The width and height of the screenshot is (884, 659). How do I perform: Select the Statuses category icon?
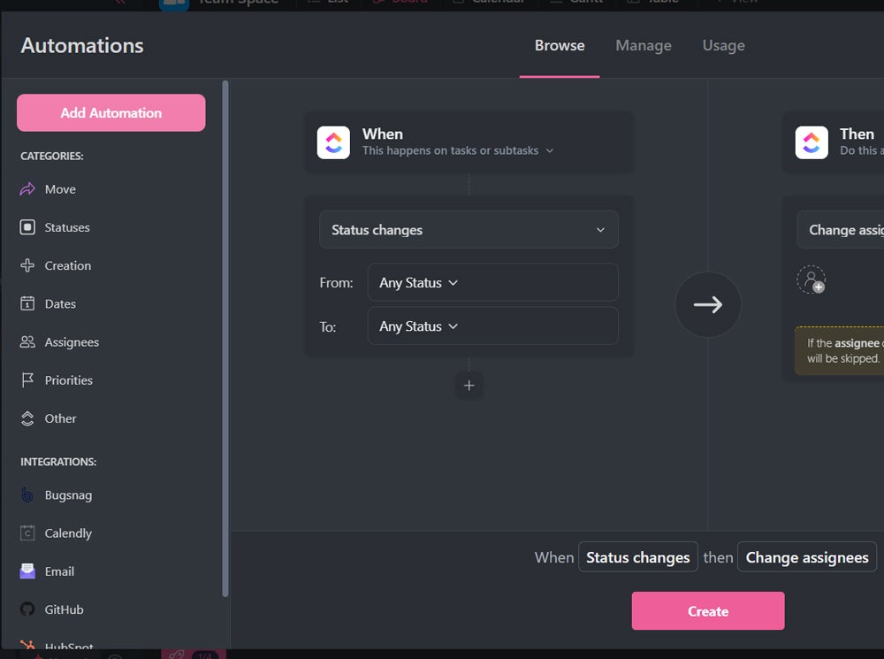[x=27, y=227]
